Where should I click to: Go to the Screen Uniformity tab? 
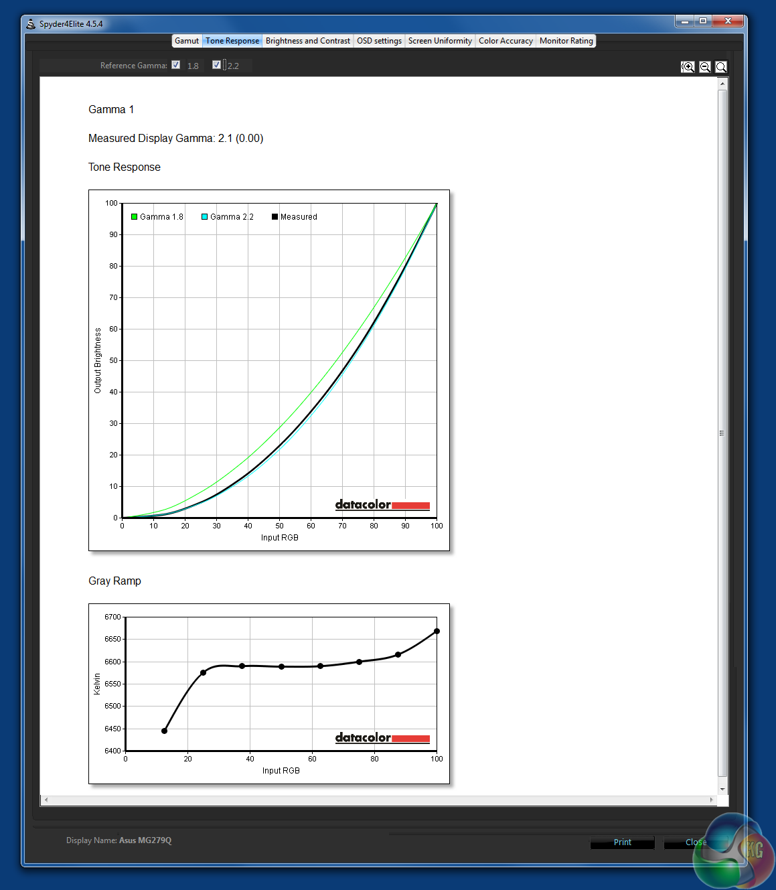(440, 41)
